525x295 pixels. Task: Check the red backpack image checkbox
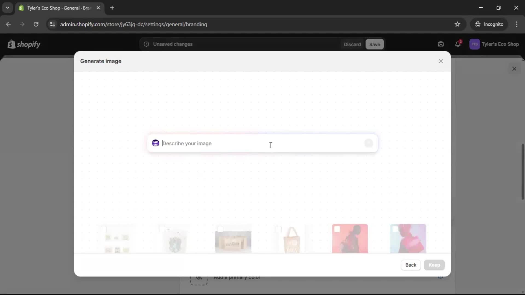(337, 229)
